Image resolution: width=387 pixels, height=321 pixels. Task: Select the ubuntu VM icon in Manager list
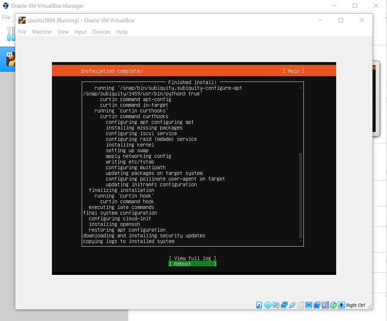click(x=11, y=59)
